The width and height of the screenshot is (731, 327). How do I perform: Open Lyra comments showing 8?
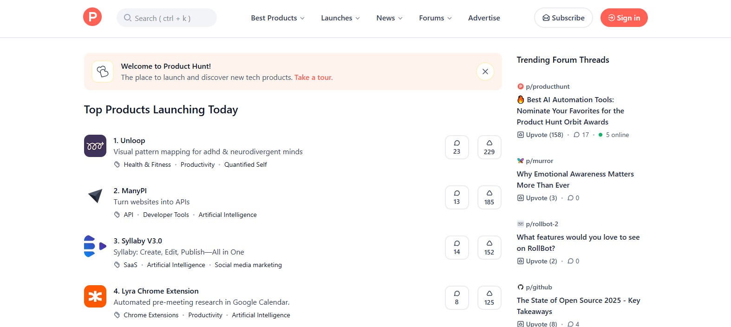click(x=457, y=298)
